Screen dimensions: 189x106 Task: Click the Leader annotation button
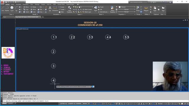(62, 9)
